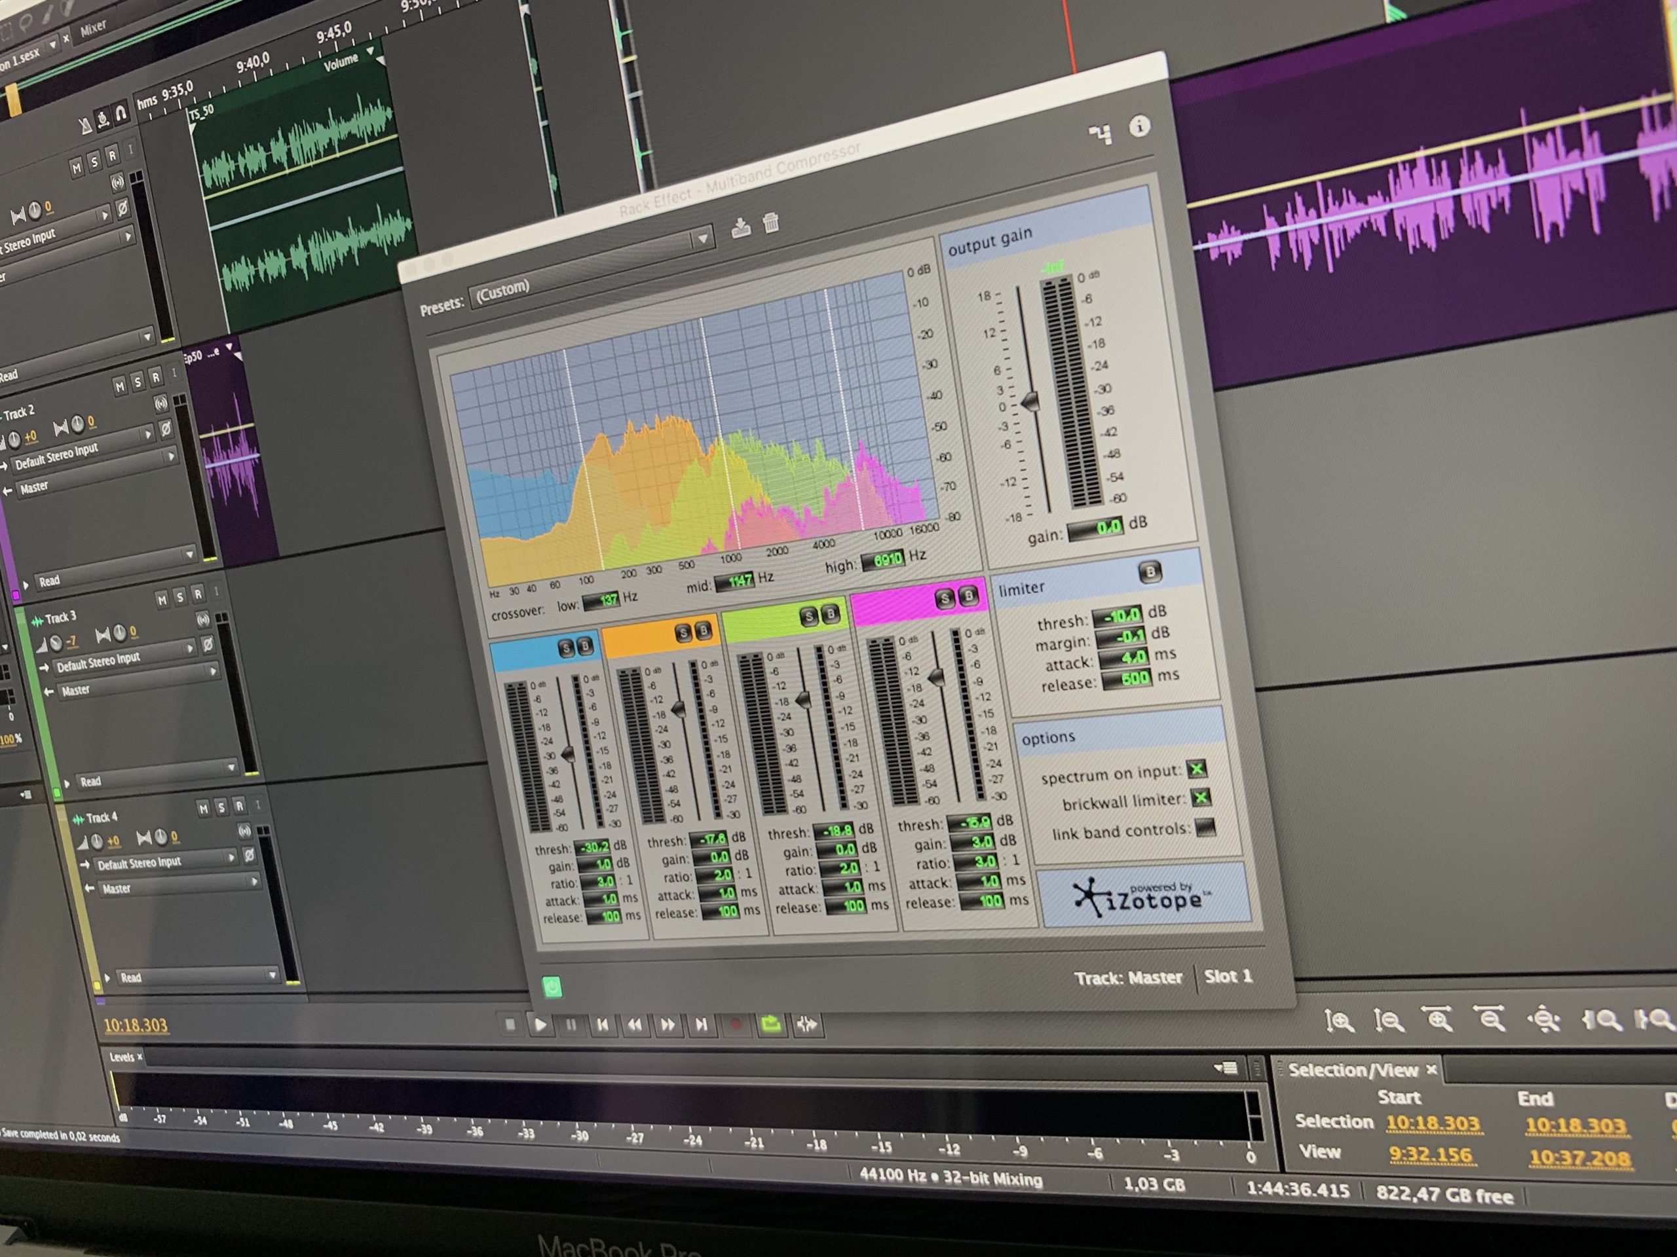Enable the link band controls checkbox
This screenshot has width=1677, height=1257.
pyautogui.click(x=1205, y=828)
